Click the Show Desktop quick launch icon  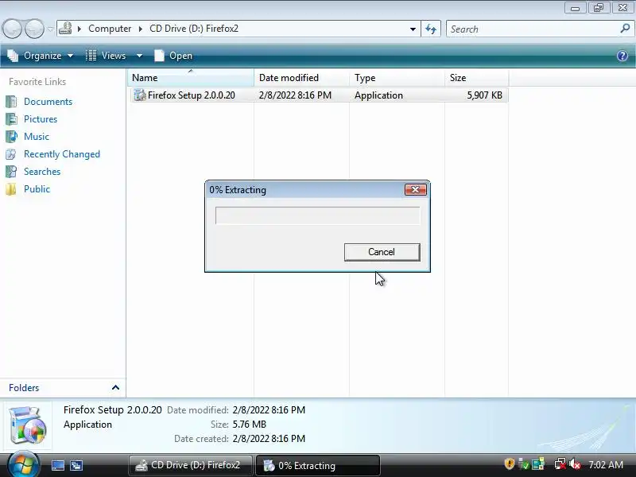coord(57,465)
